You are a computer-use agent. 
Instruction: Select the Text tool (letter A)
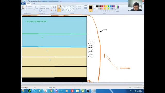tap(55, 7)
